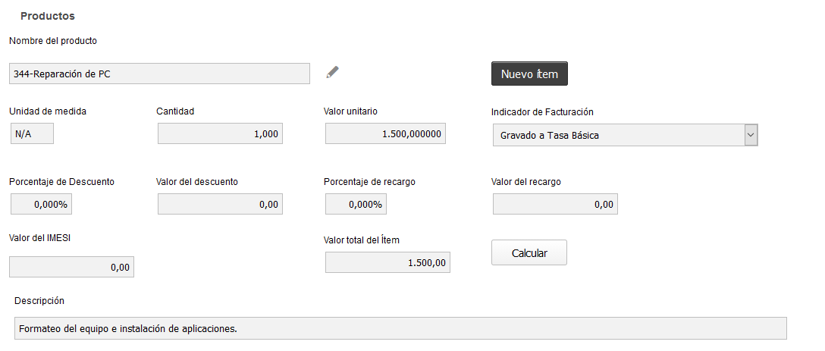Click the Calcular button
Viewport: 825px width, 351px height.
pos(529,253)
